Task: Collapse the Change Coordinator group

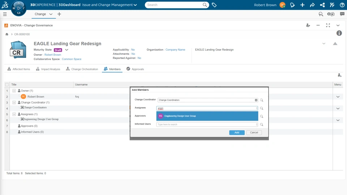Action: [x=14, y=102]
